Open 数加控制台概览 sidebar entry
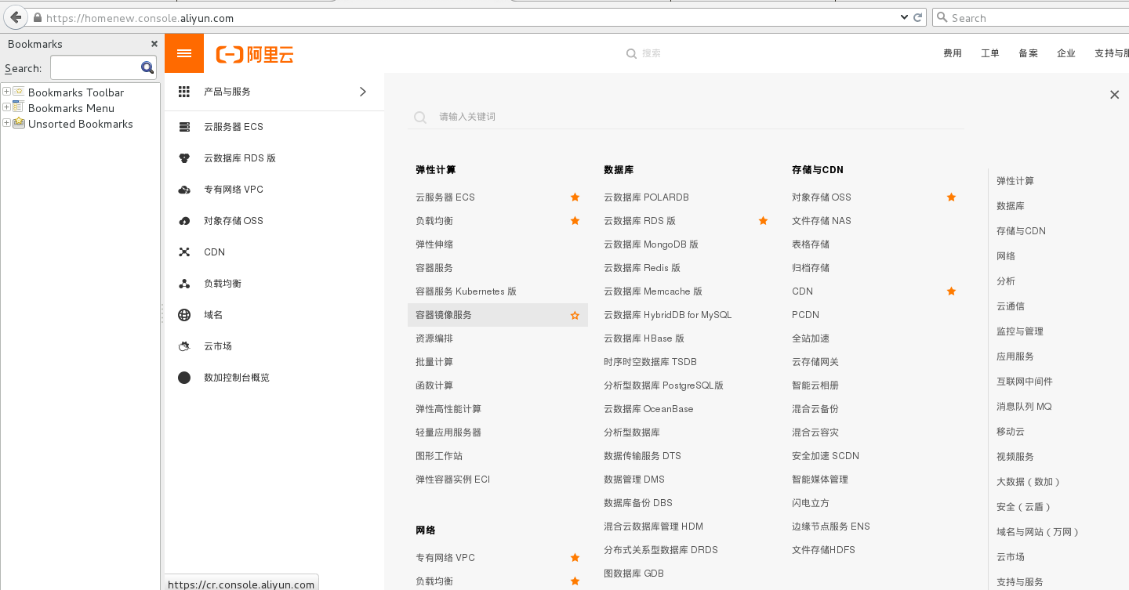This screenshot has height=590, width=1129. pyautogui.click(x=274, y=378)
